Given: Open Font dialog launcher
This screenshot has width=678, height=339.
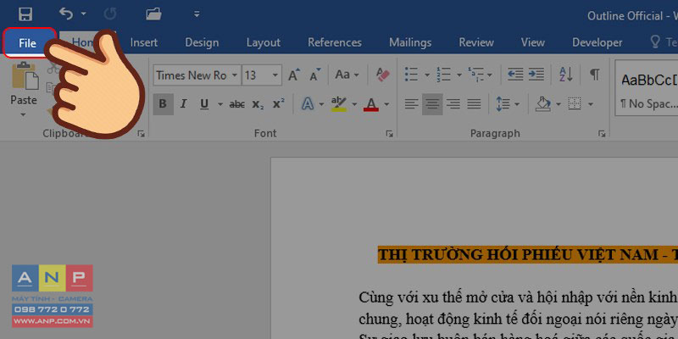Looking at the screenshot, I should point(390,134).
